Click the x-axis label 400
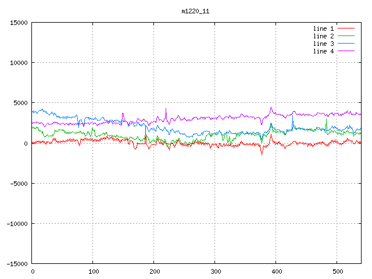The image size is (372, 279). [277, 271]
